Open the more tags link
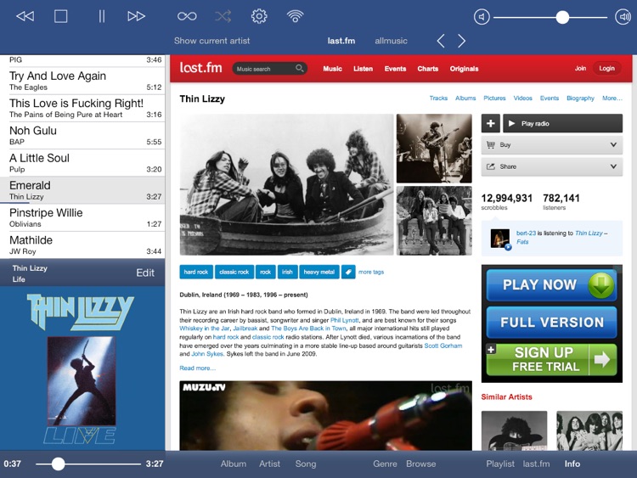Screen dimensions: 637x478 371,272
